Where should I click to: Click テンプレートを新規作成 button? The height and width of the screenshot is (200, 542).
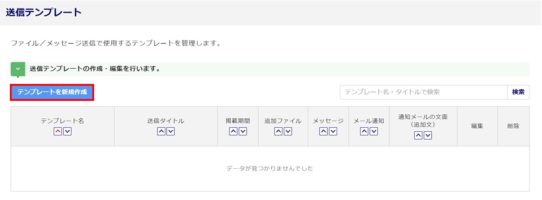tap(52, 92)
